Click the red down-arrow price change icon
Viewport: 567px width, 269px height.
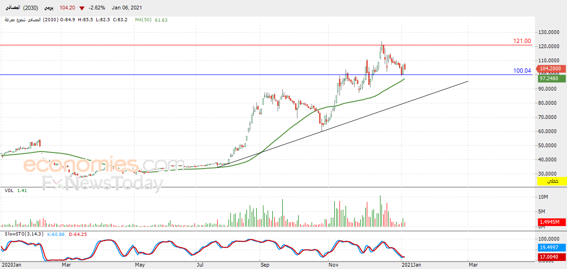pos(82,8)
